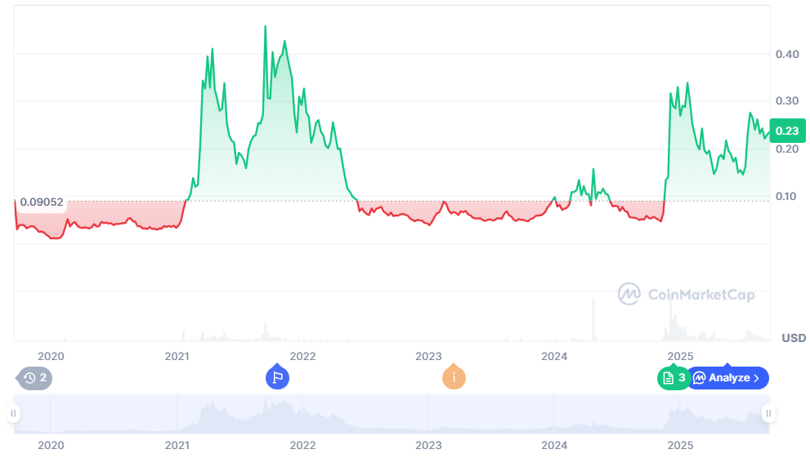The height and width of the screenshot is (476, 810).
Task: Click the Analyze button
Action: 727,378
